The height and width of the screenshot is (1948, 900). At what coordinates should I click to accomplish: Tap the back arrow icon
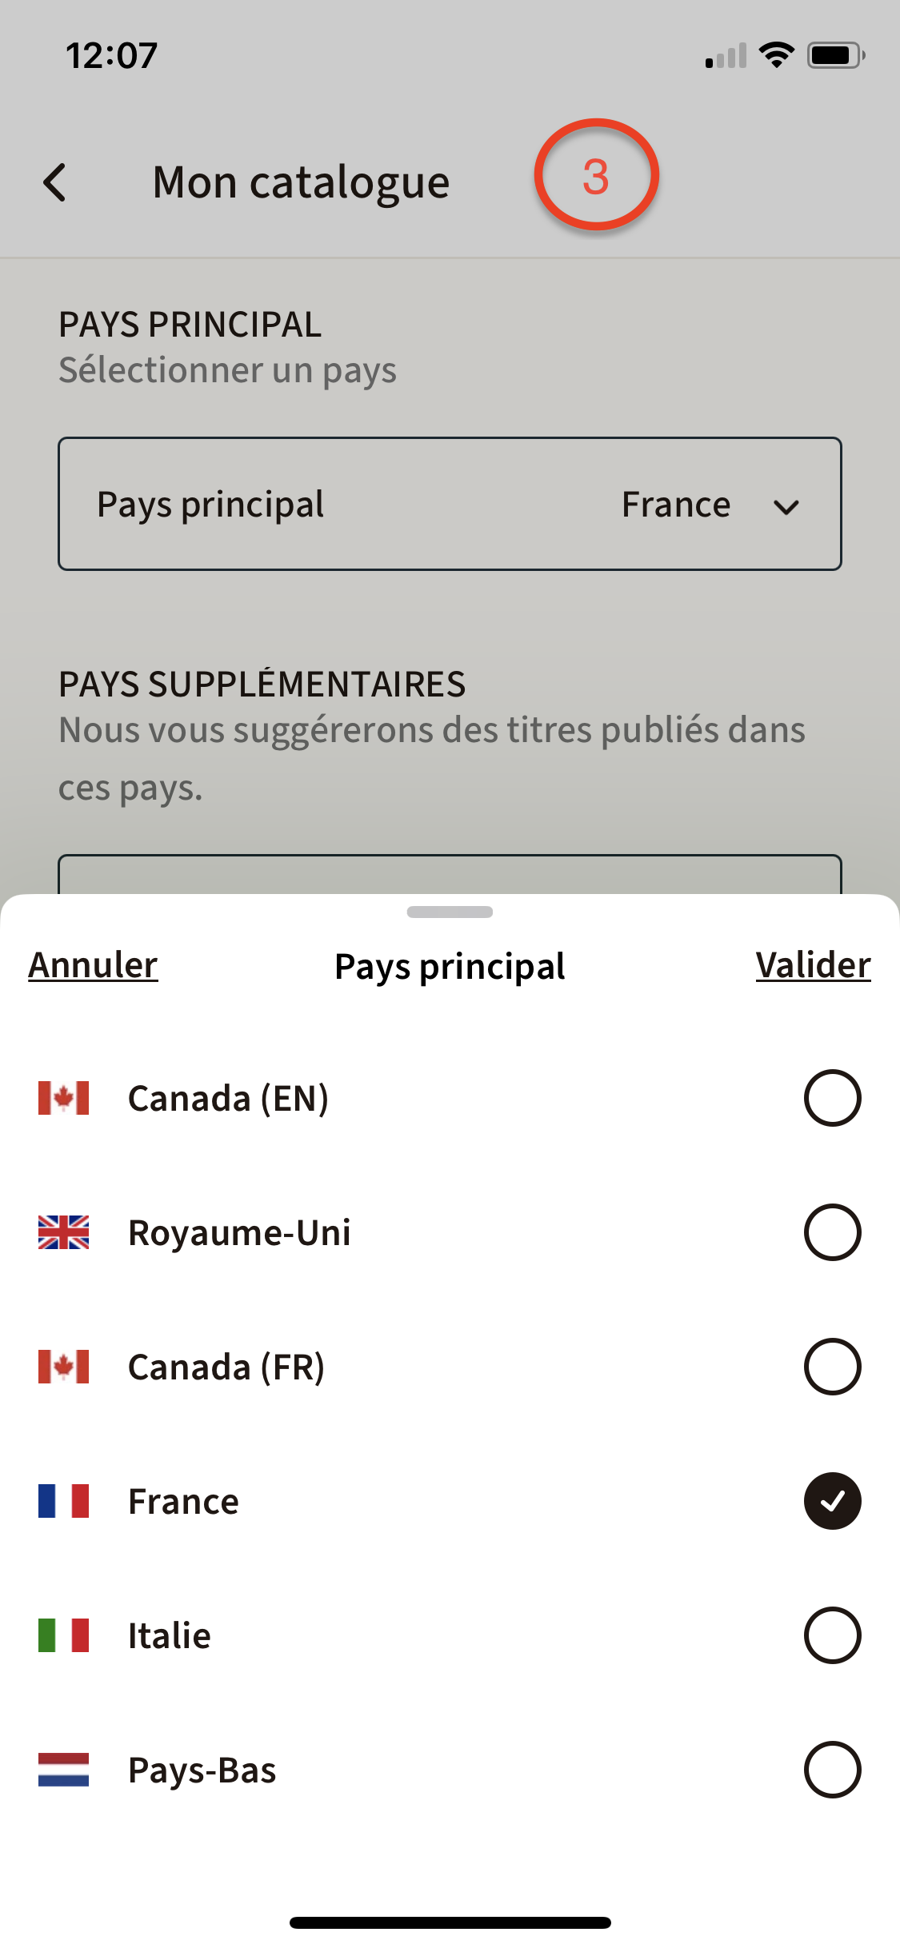pos(54,182)
